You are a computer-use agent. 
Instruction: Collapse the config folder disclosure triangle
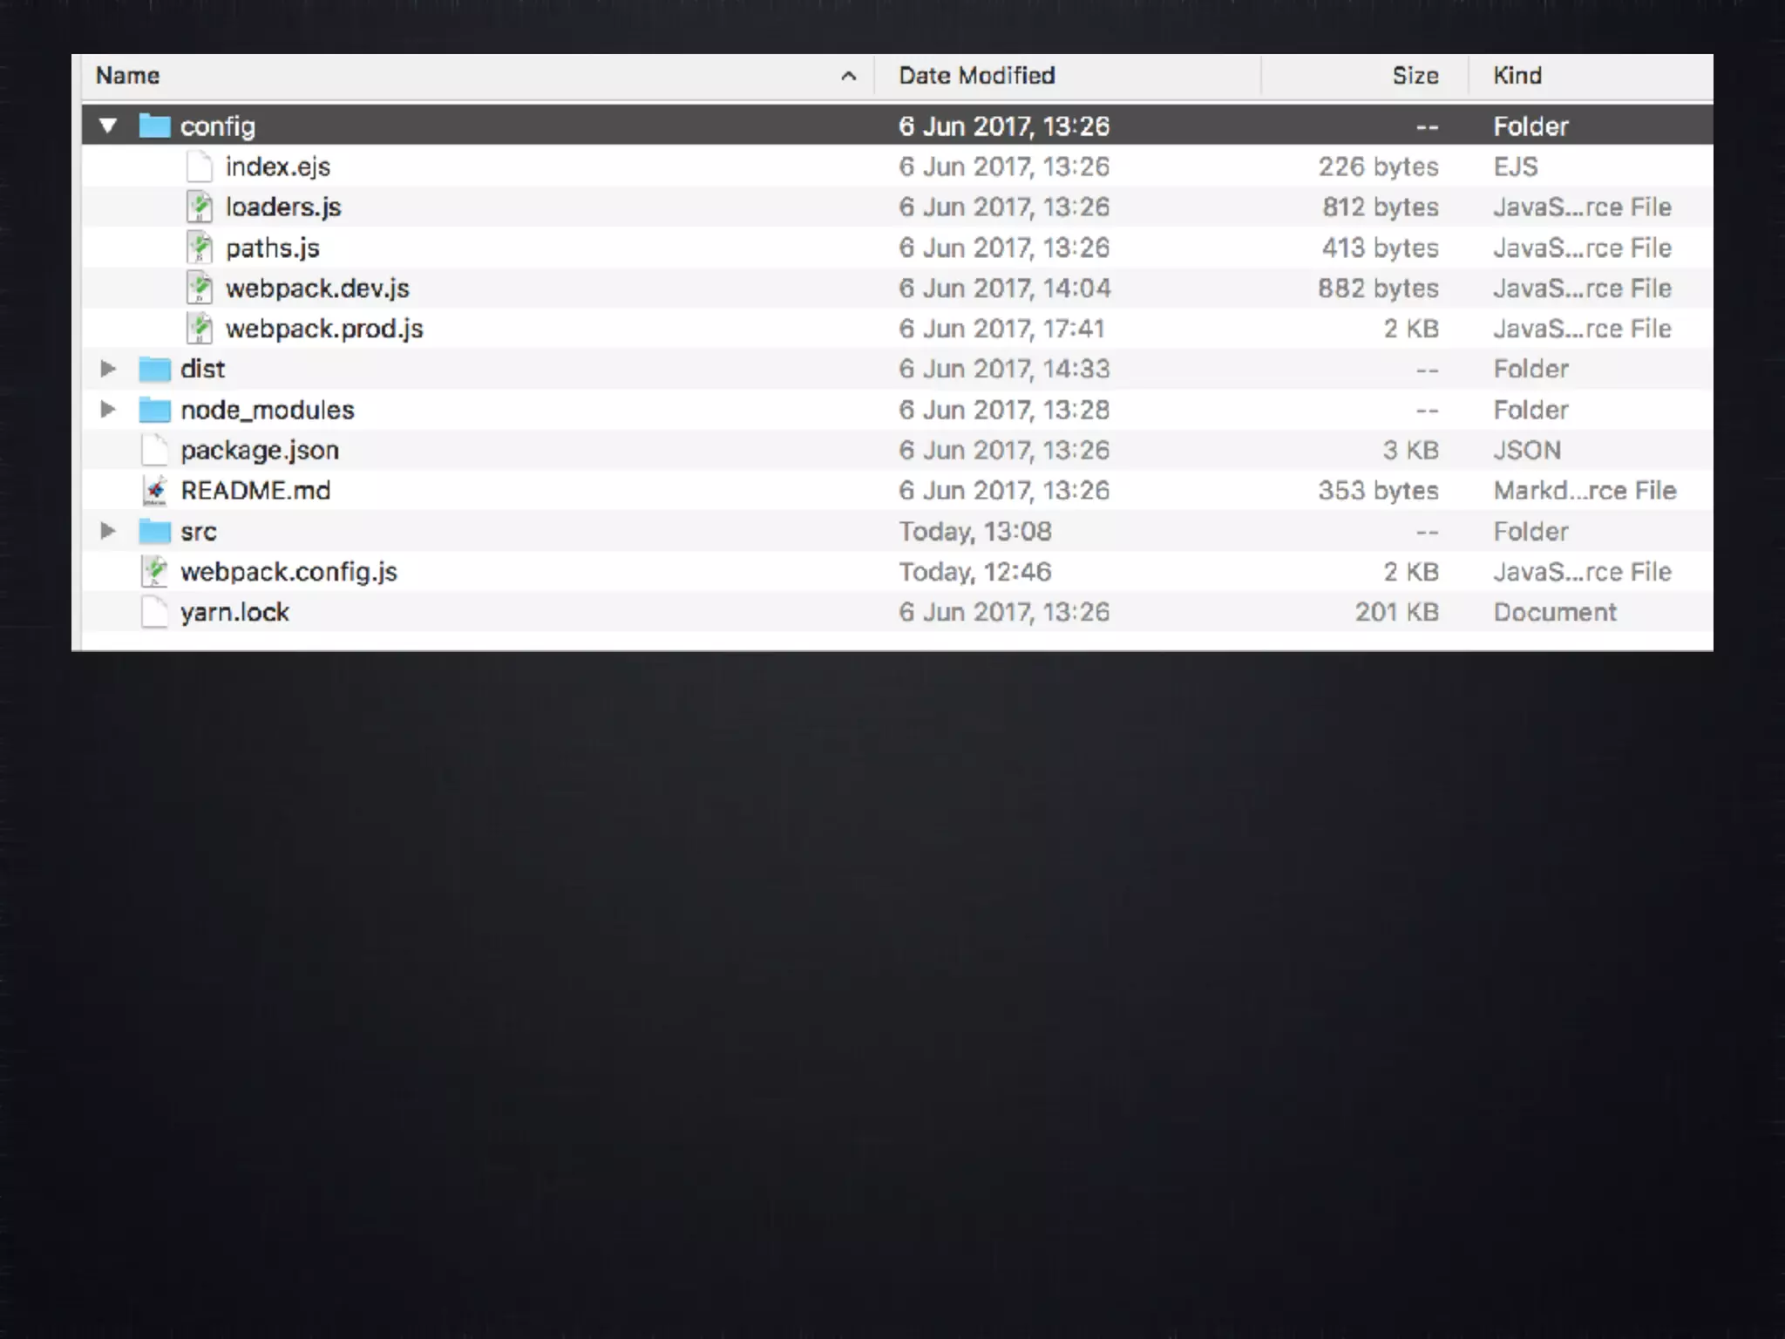pyautogui.click(x=108, y=126)
